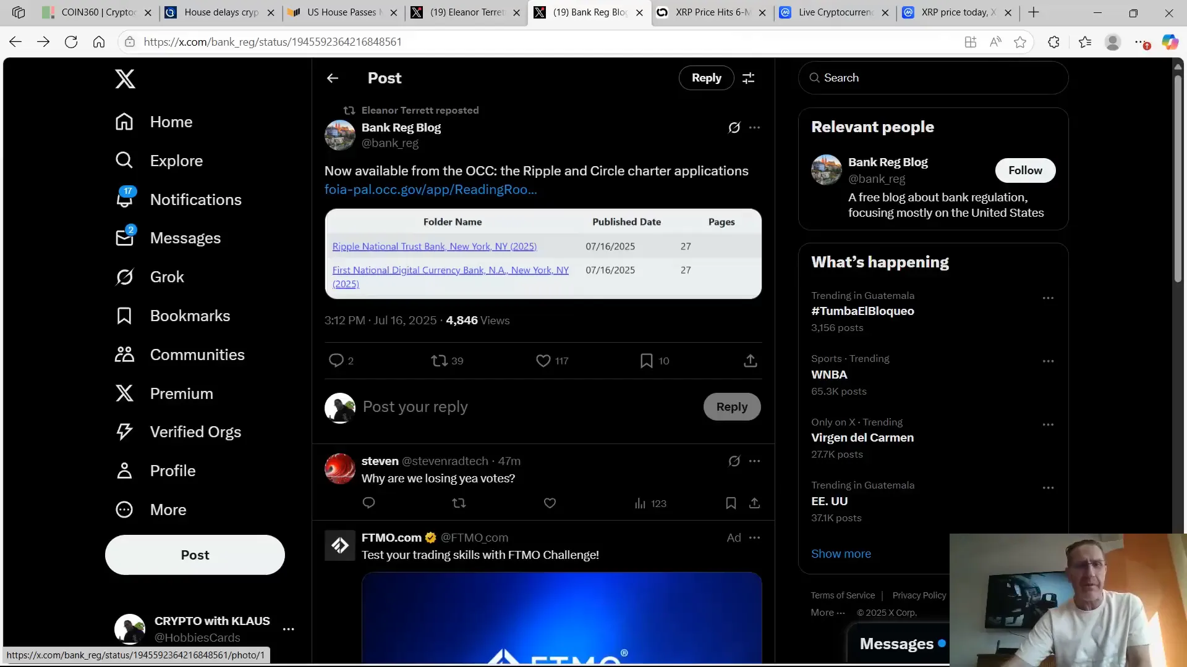
Task: Open options for WNBA trend
Action: tap(1048, 361)
